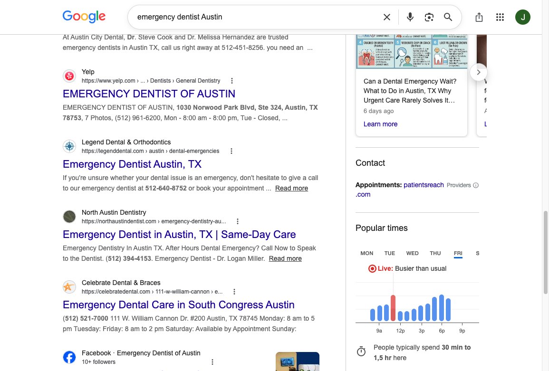Click North Austin Dentistry favicon
The width and height of the screenshot is (549, 371).
(69, 217)
